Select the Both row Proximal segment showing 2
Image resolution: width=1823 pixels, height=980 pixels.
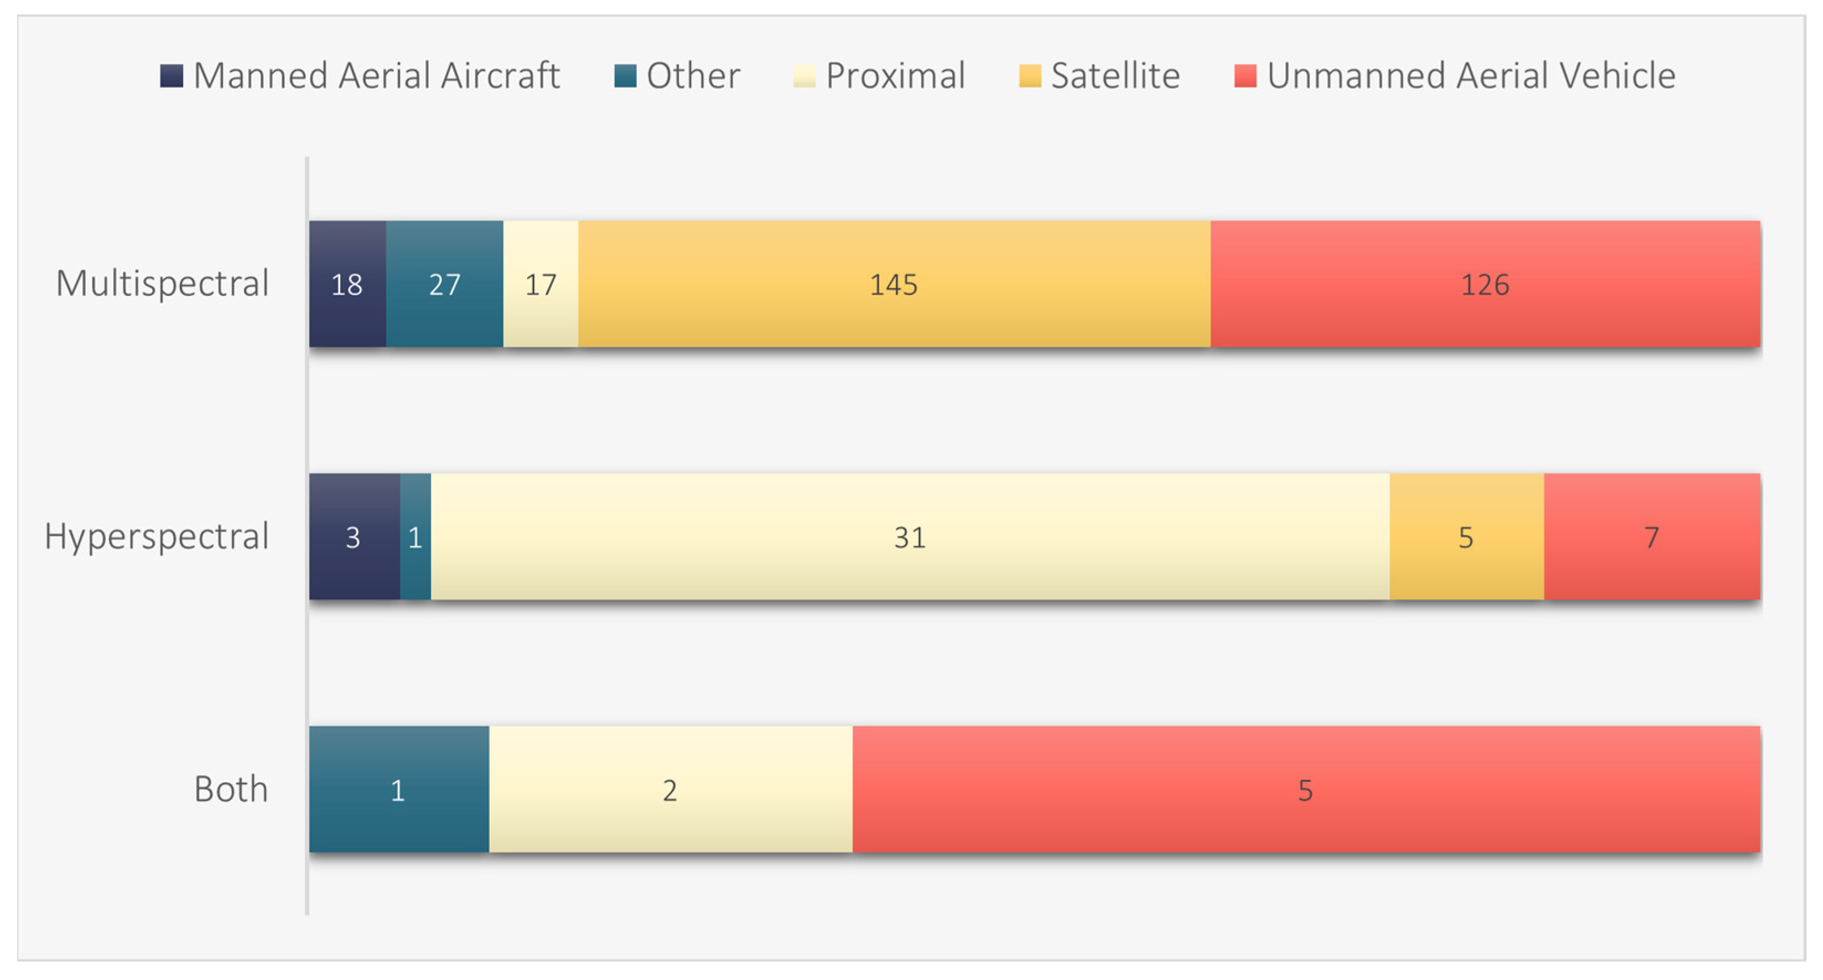pyautogui.click(x=669, y=789)
